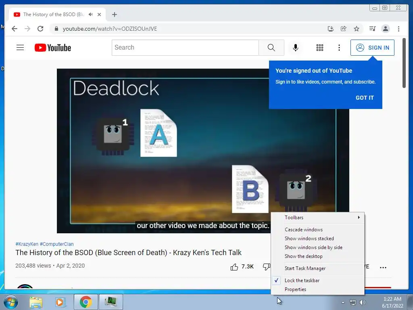Share this page via the share icon
The height and width of the screenshot is (310, 413).
344,29
